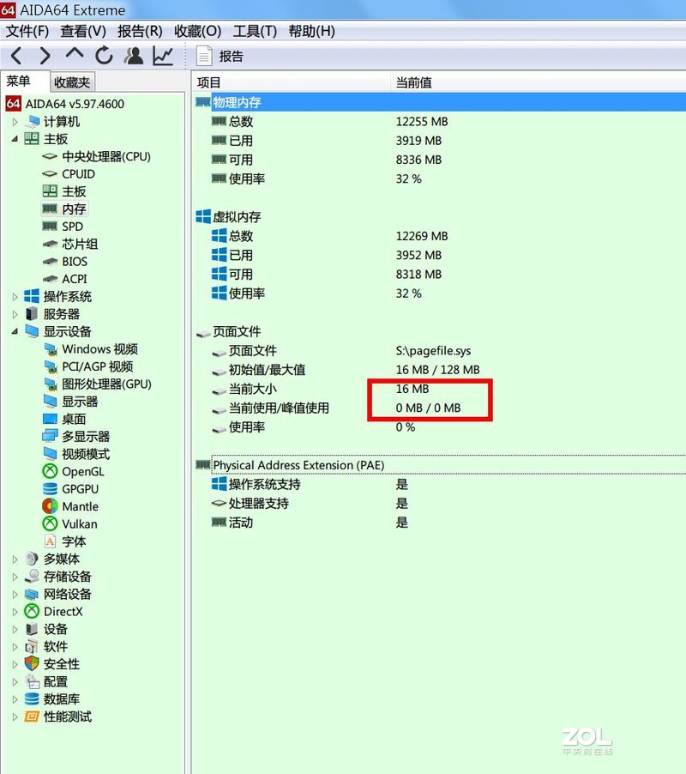Select BIOS in the tree
The image size is (686, 774).
(75, 262)
